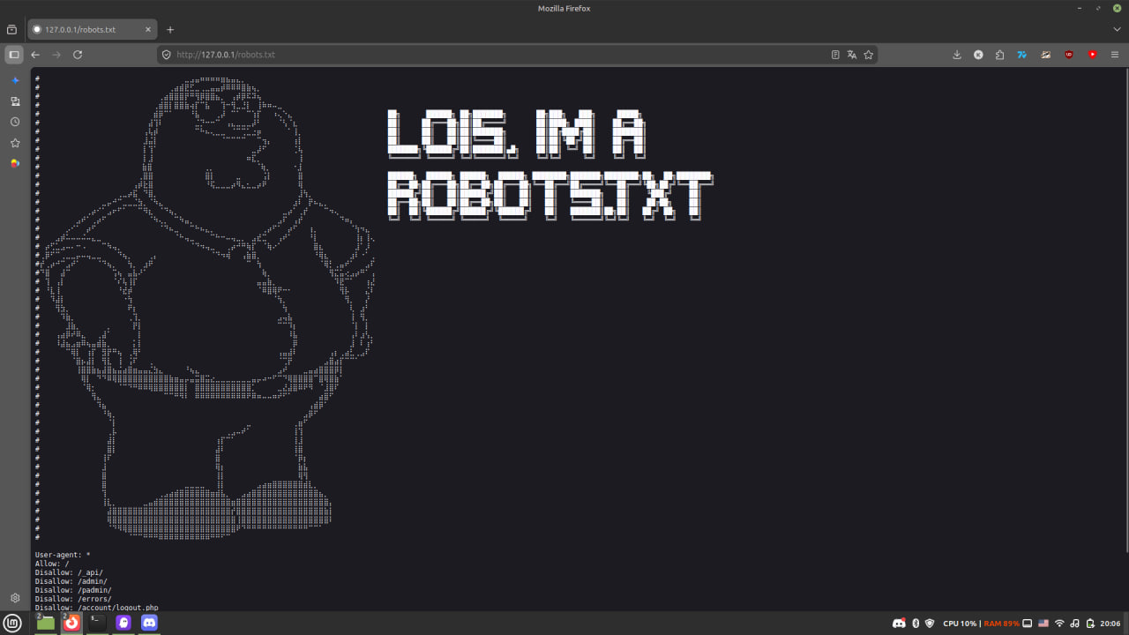Open the uBlock Origin shield popup

point(1069,55)
